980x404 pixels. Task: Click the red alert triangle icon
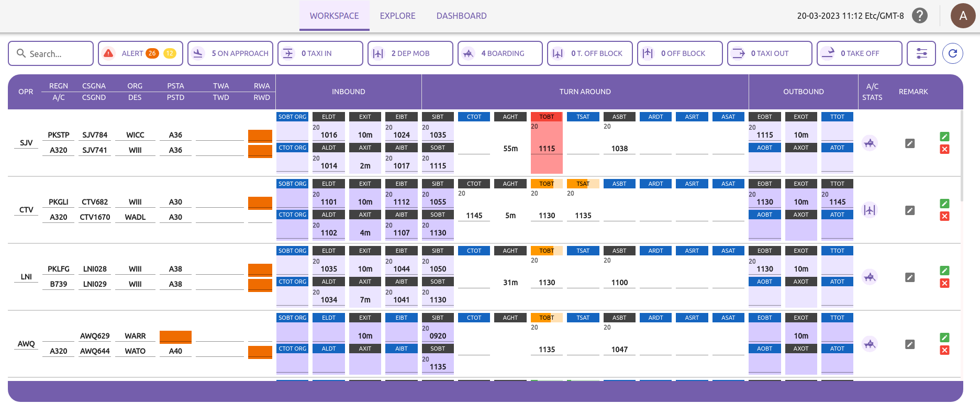pos(108,53)
